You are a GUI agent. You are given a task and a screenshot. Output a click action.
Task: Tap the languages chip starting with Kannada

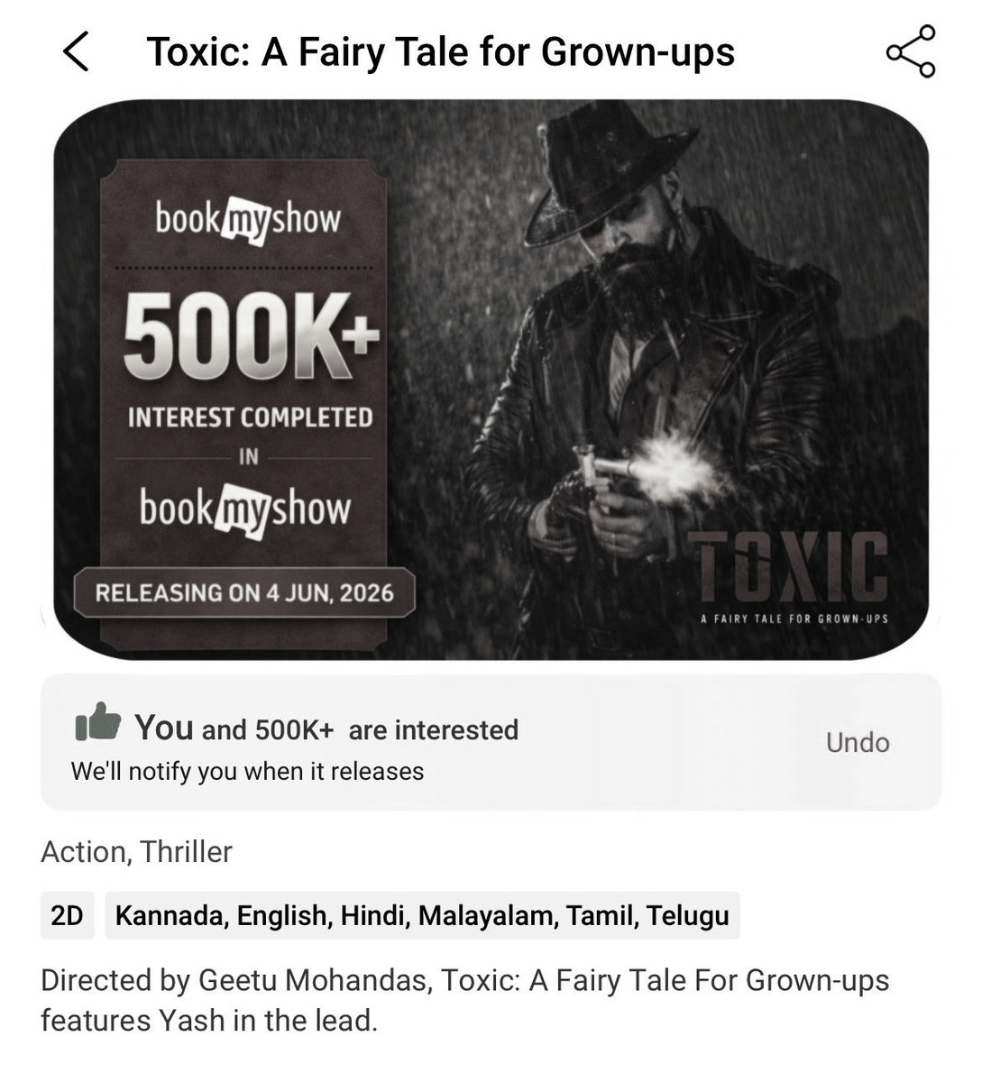422,916
